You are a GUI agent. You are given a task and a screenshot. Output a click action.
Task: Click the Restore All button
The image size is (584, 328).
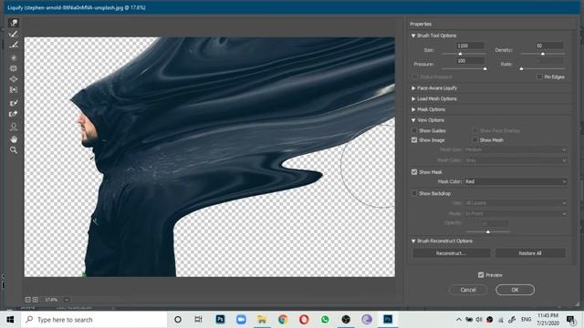pos(530,253)
